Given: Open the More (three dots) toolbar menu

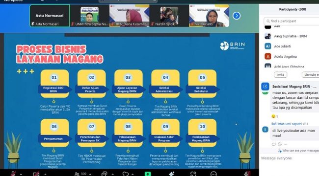Looking at the screenshot, I should (x=213, y=174).
